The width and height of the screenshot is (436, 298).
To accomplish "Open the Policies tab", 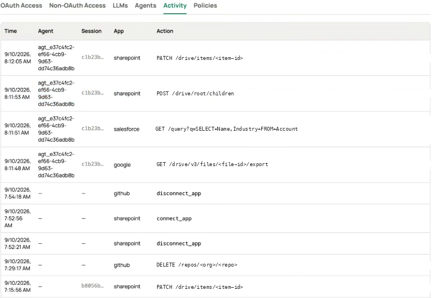I will (205, 6).
